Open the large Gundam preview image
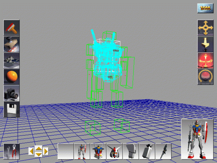Viewport: 217px width, 163px height. click(197, 139)
